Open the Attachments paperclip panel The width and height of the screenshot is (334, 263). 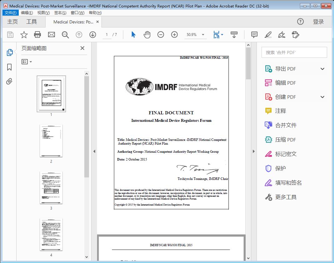(10, 81)
